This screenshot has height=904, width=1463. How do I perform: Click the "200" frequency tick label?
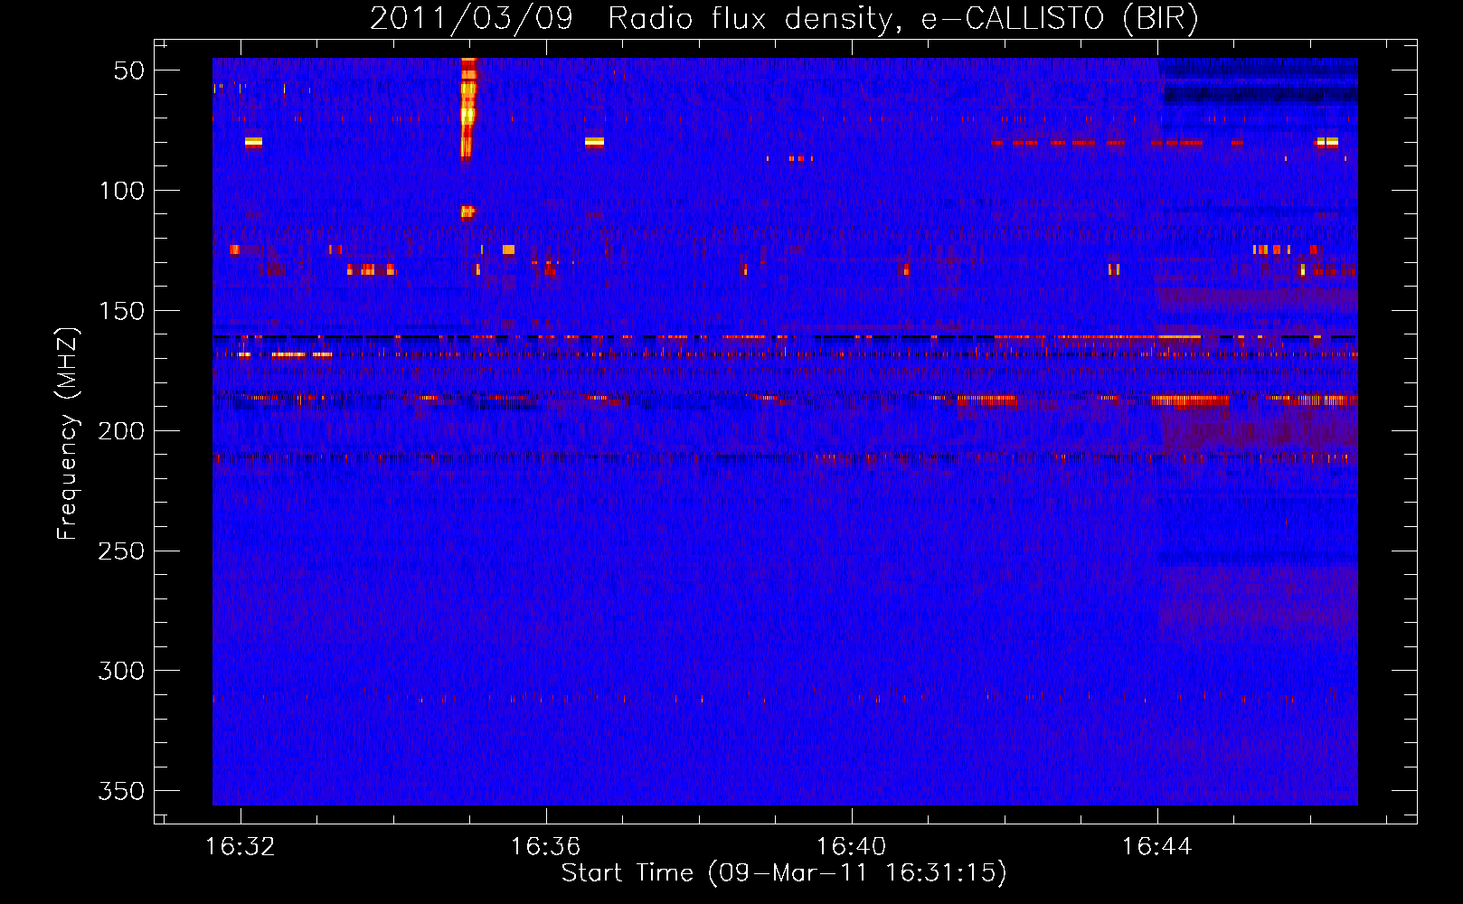[x=121, y=431]
